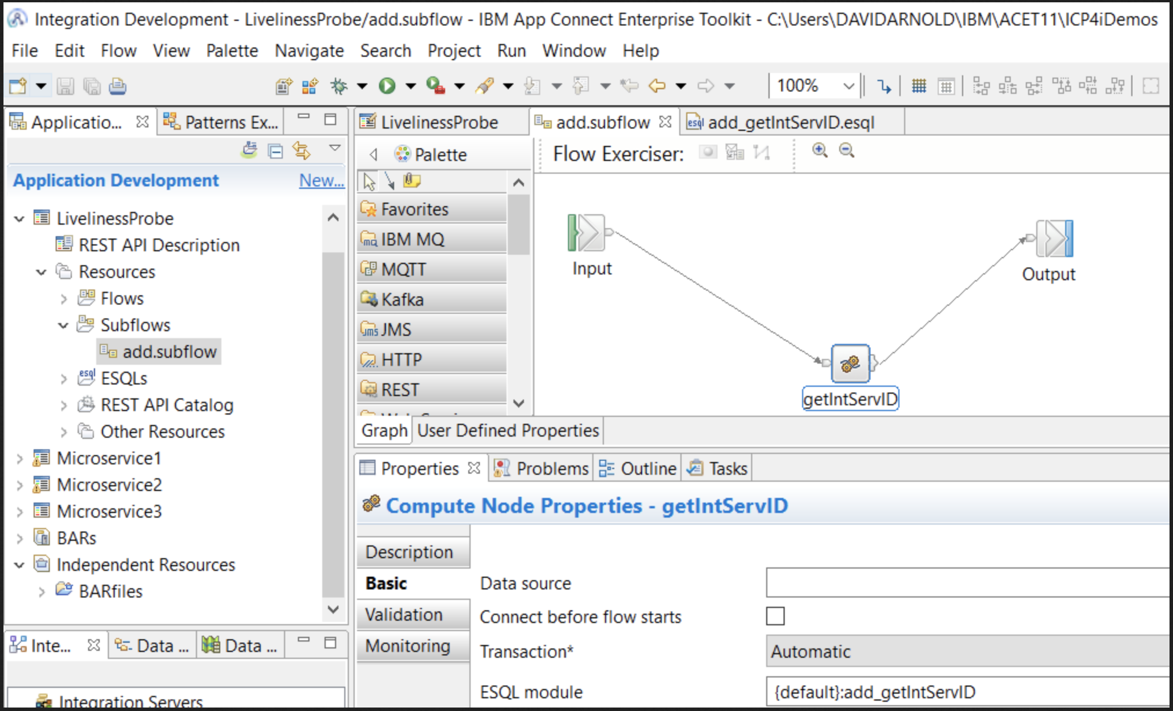Collapse the Subflows tree folder
The height and width of the screenshot is (711, 1173).
click(x=64, y=325)
